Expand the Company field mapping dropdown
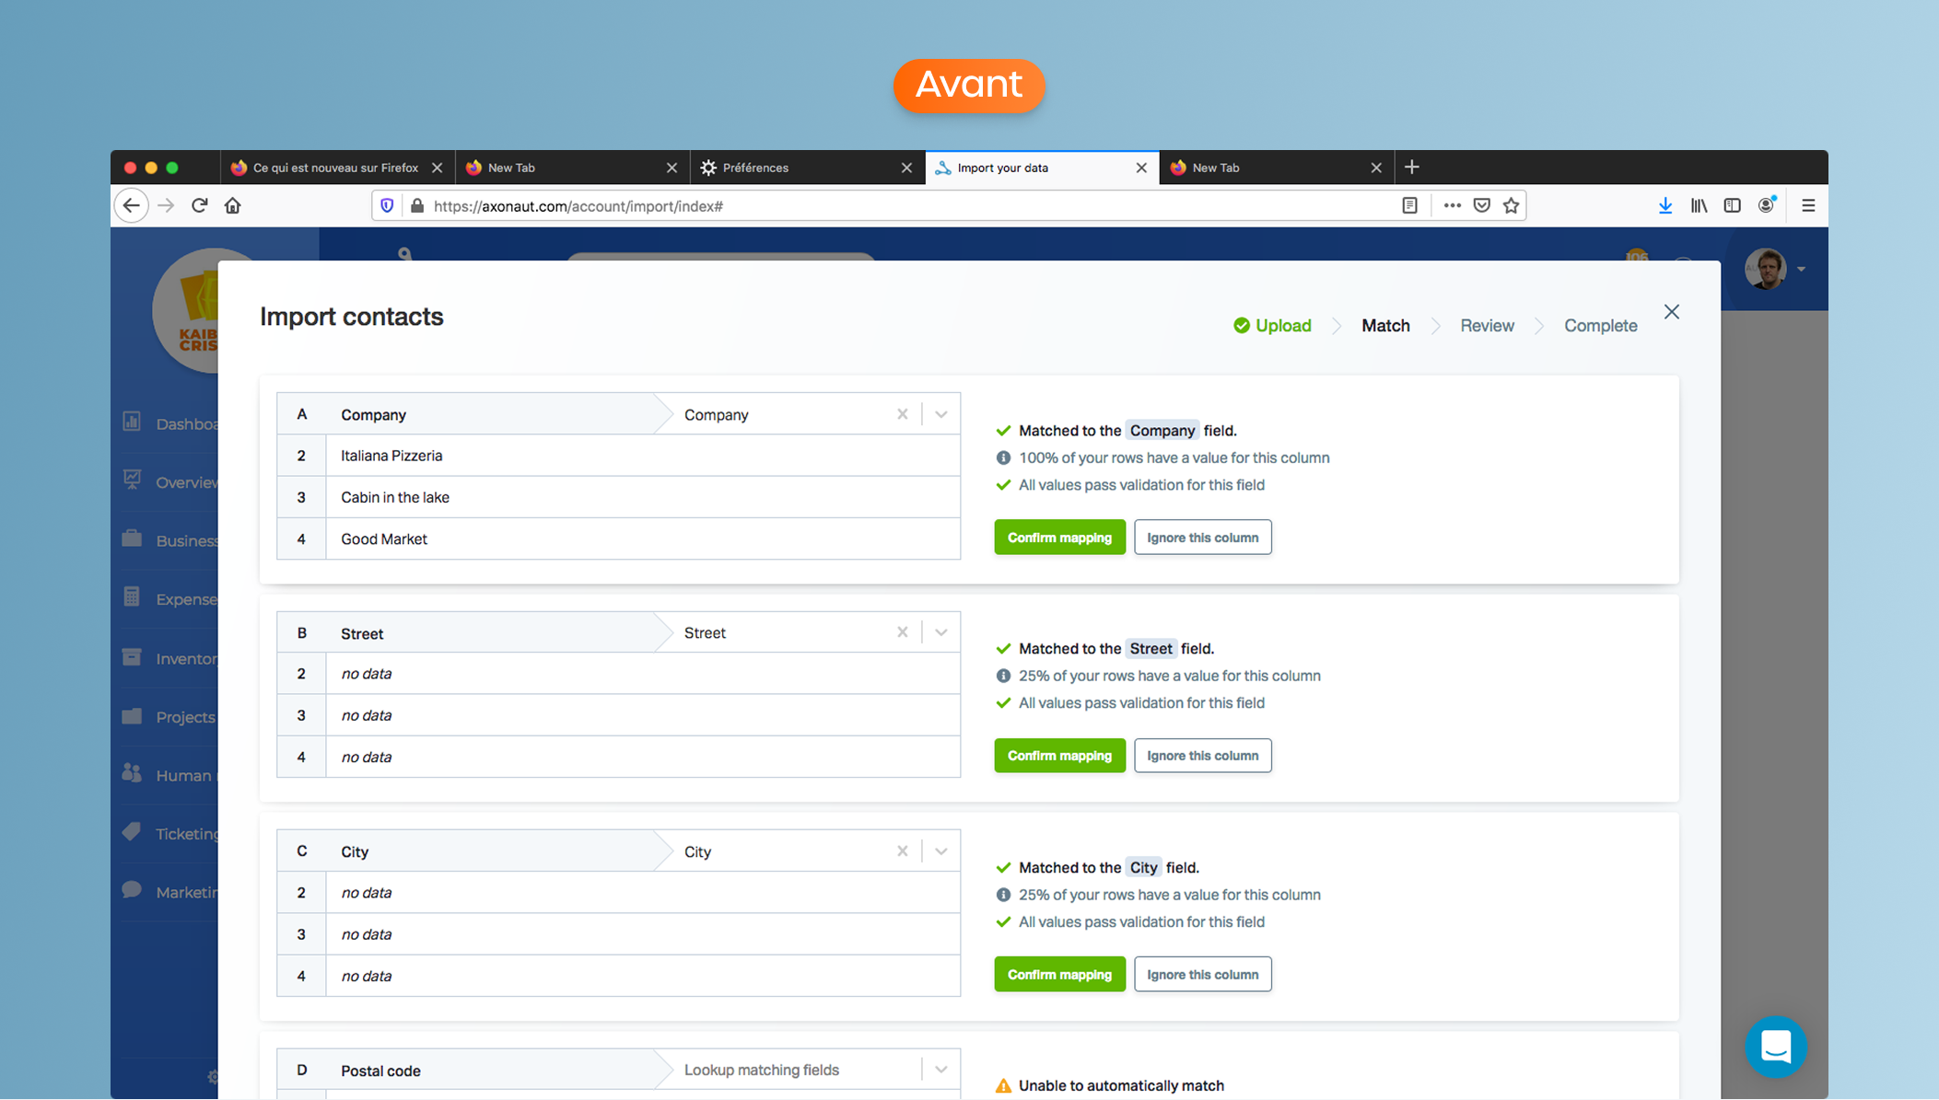The image size is (1939, 1100). click(940, 414)
